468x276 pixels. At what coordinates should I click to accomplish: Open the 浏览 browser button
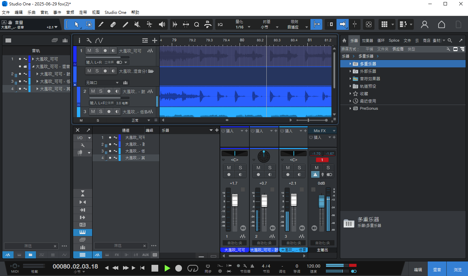(x=457, y=270)
